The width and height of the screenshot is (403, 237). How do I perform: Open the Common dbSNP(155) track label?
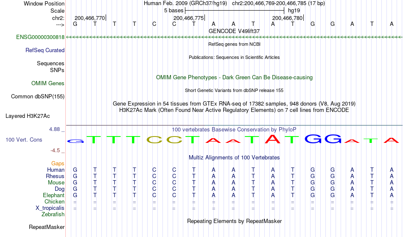(x=37, y=96)
